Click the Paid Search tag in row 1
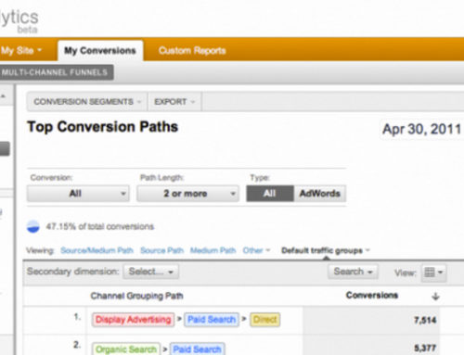 (212, 320)
